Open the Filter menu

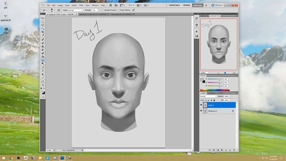point(81,5)
